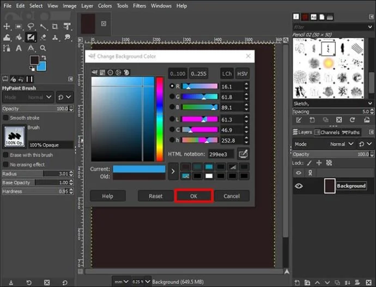This screenshot has height=287, width=376.
Task: Select the Free Select lasso tool
Action: [31, 26]
